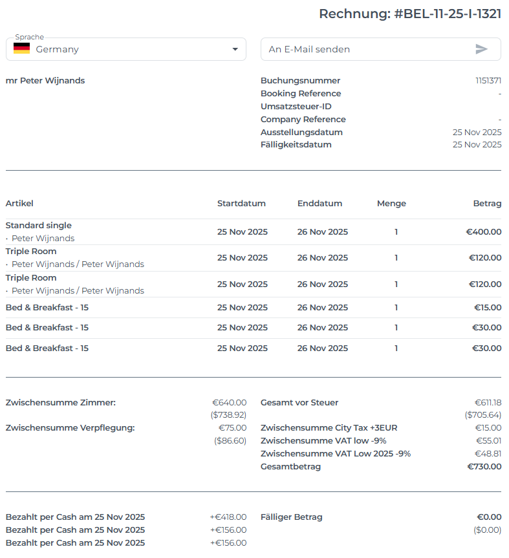Click the Artikel column header

coord(19,204)
